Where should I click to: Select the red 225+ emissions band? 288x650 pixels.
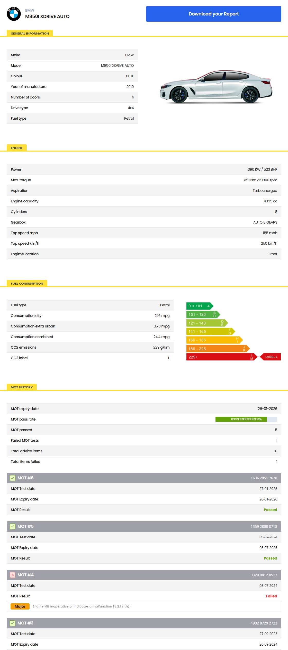[x=221, y=357]
